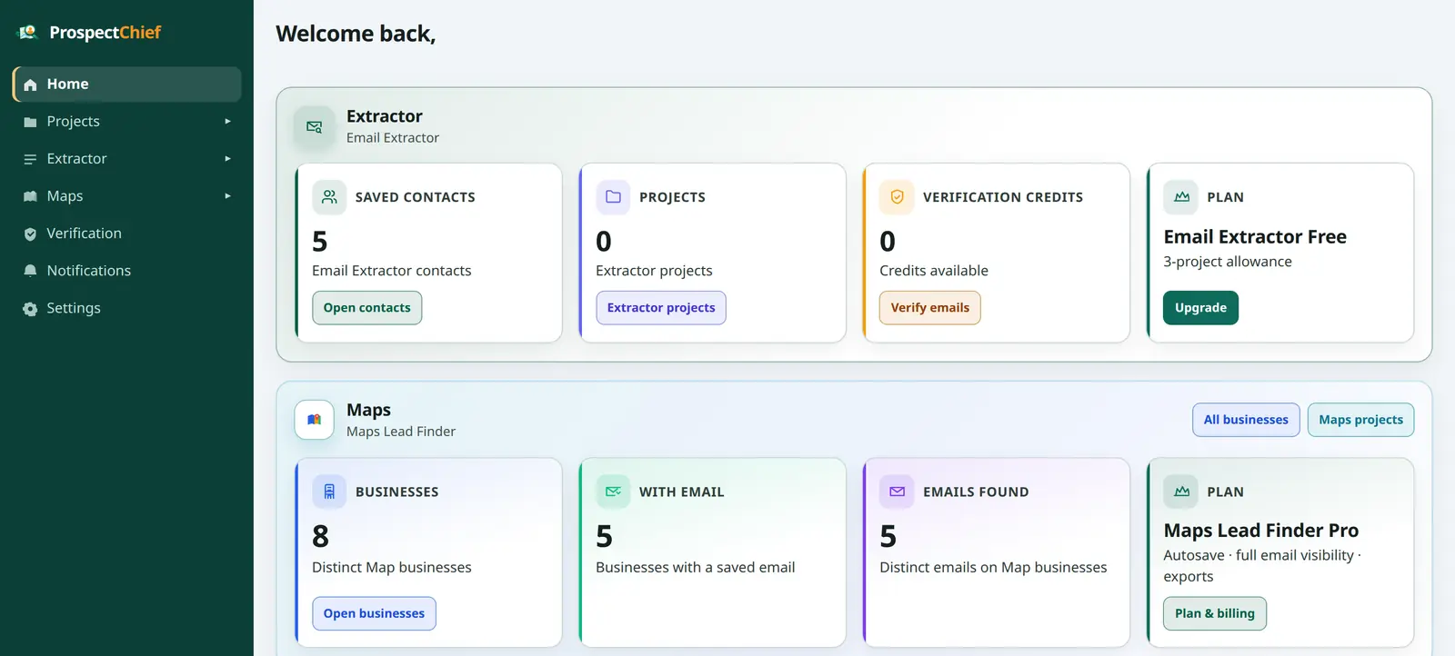
Task: Select Projects in the sidebar menu
Action: tap(127, 122)
